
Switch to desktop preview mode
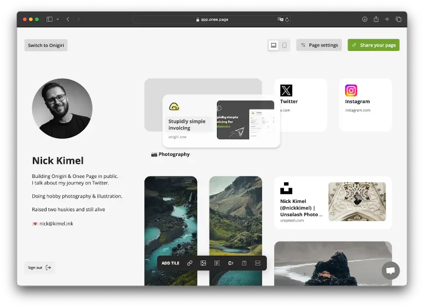click(274, 44)
